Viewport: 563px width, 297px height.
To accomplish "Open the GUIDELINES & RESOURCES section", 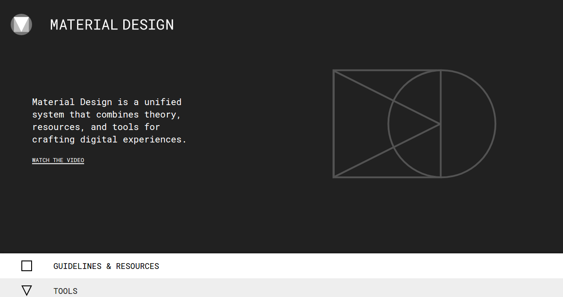I will (106, 266).
